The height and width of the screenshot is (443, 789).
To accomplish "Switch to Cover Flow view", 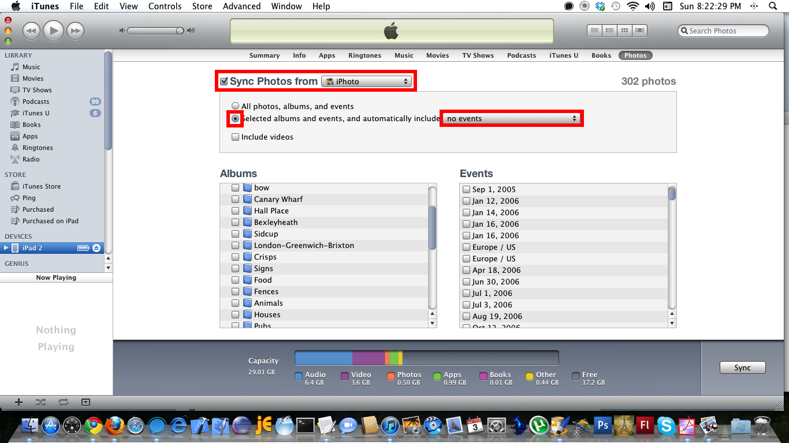I will click(x=639, y=31).
